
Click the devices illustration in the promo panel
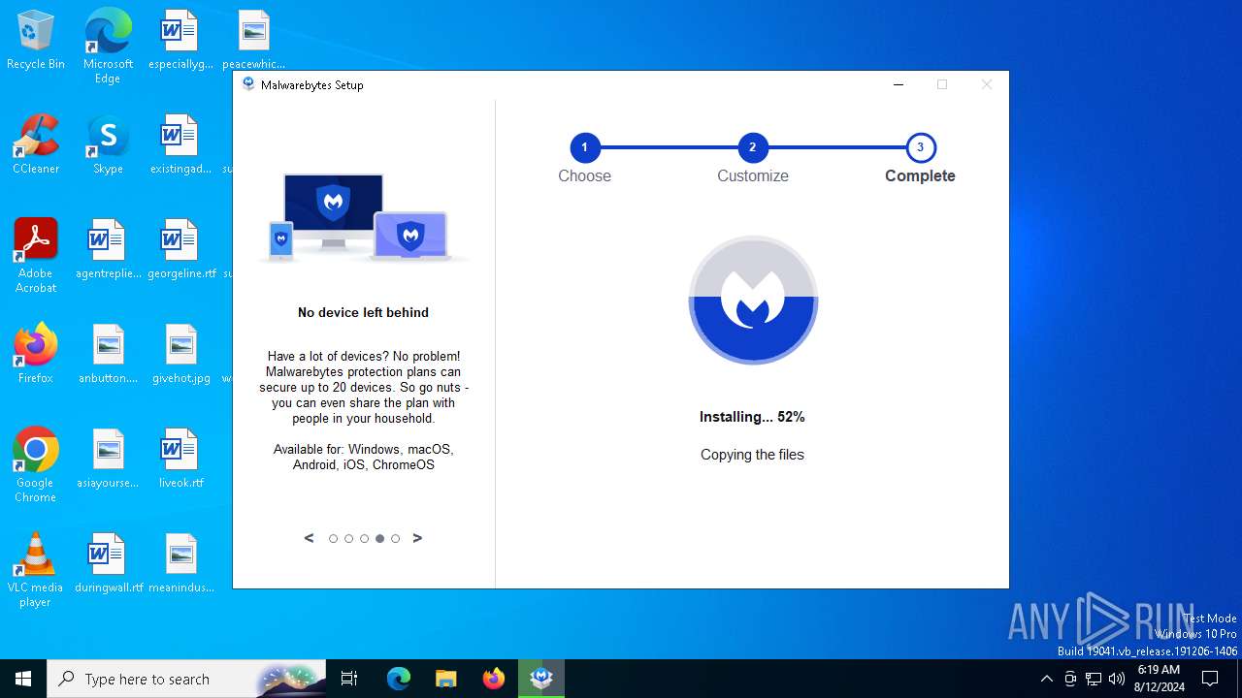tap(363, 218)
